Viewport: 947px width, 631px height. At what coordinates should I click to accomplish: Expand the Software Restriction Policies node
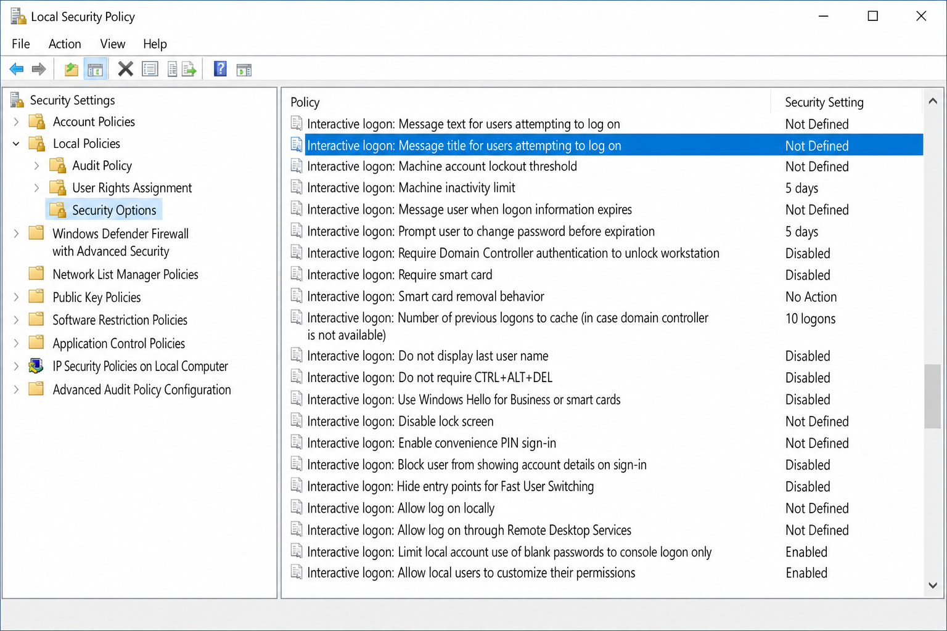17,320
